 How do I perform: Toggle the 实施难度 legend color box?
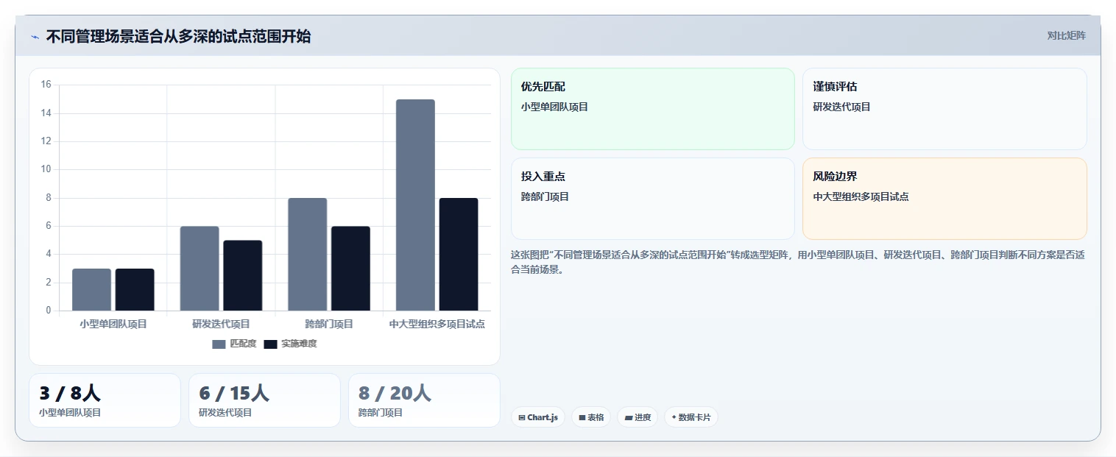270,344
